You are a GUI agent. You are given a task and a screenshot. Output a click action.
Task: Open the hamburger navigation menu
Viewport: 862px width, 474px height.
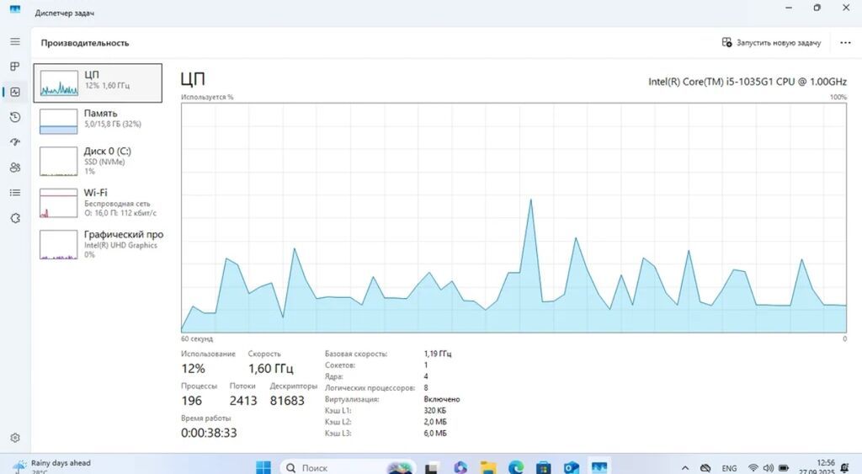tap(15, 42)
